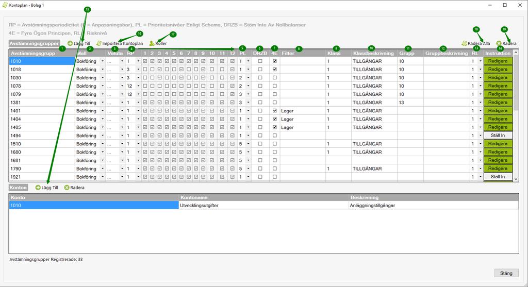
Task: Click Radera icon in Konton section
Action: [x=67, y=188]
